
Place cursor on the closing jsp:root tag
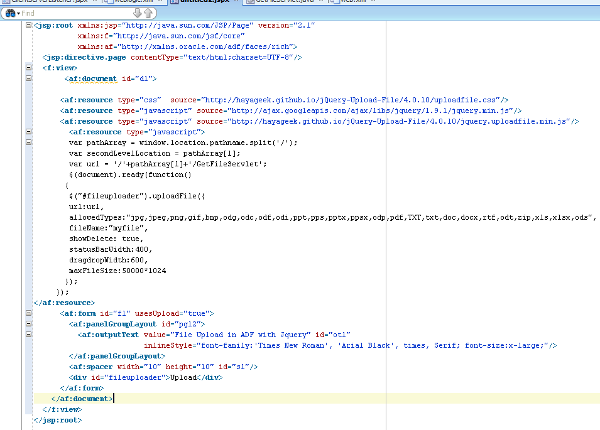tap(58, 420)
